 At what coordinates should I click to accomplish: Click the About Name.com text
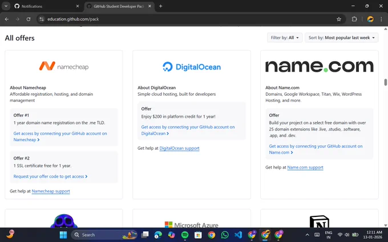pyautogui.click(x=282, y=88)
